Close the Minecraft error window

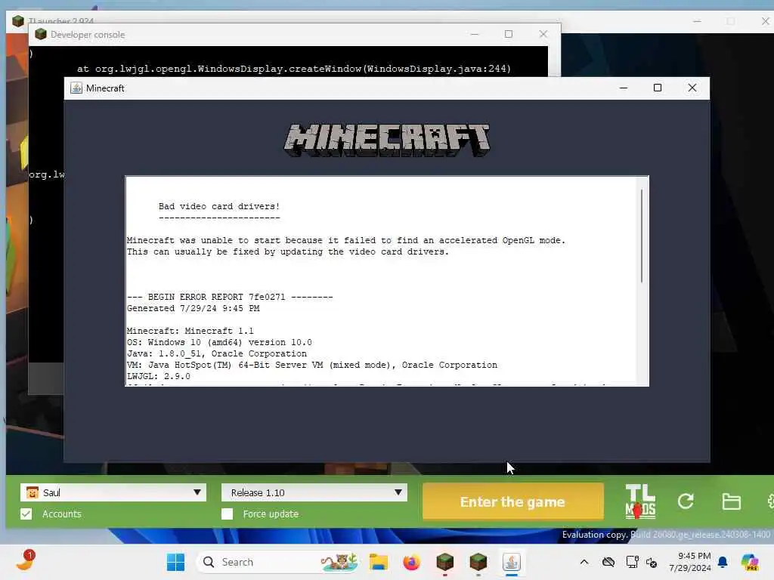[692, 88]
